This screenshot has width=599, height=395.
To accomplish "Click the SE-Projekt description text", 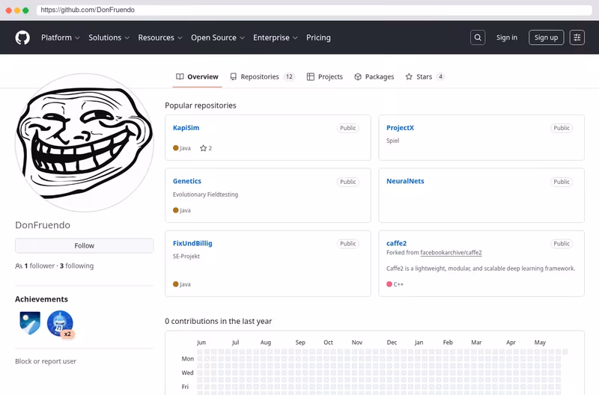I will (x=186, y=257).
